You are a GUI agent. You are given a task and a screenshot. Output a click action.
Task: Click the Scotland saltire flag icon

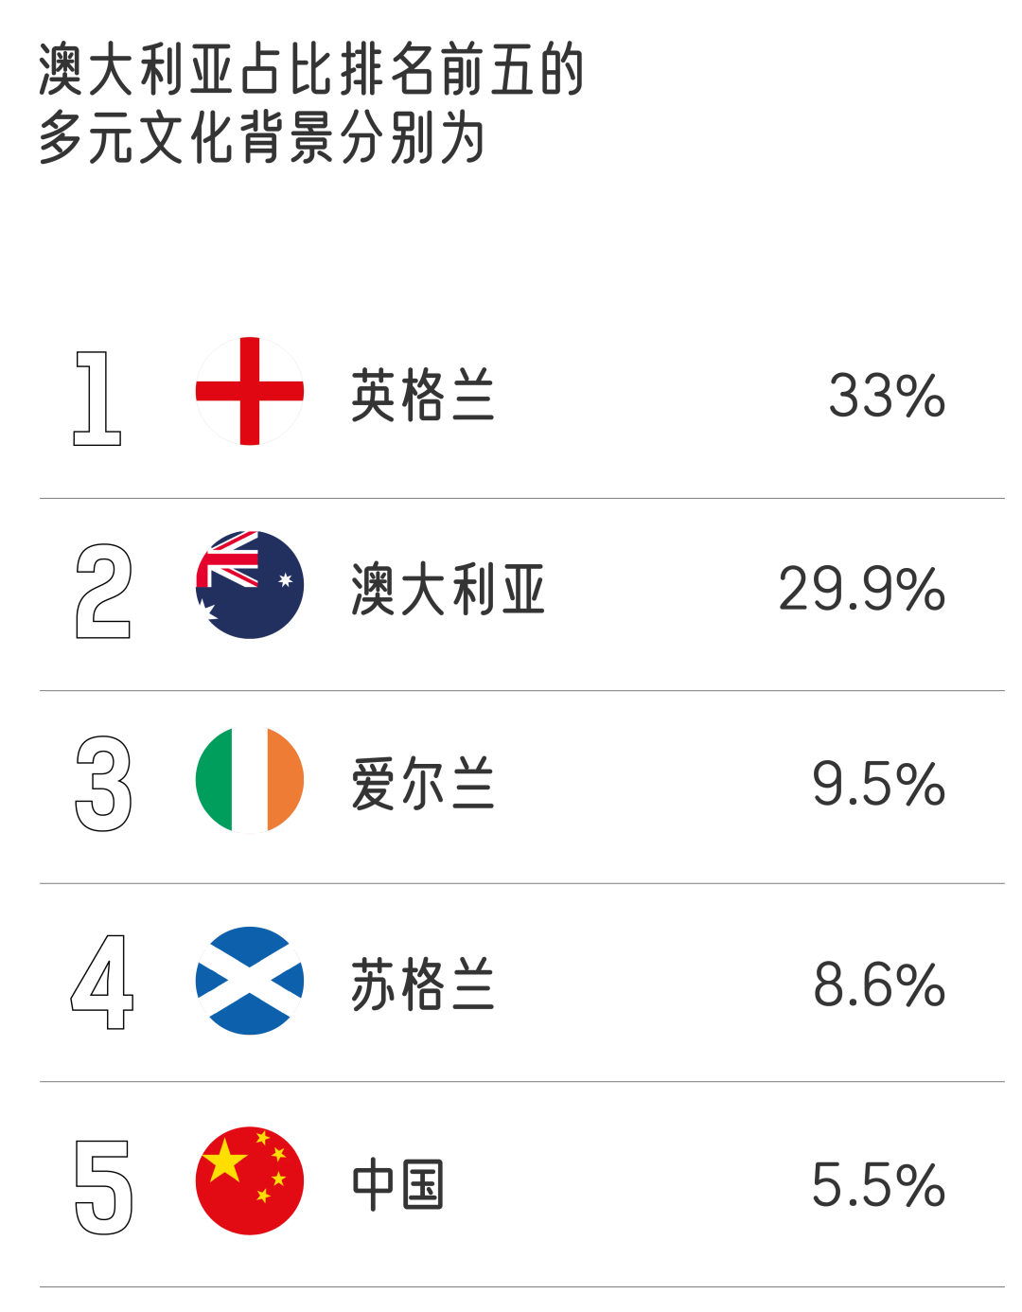(x=250, y=981)
